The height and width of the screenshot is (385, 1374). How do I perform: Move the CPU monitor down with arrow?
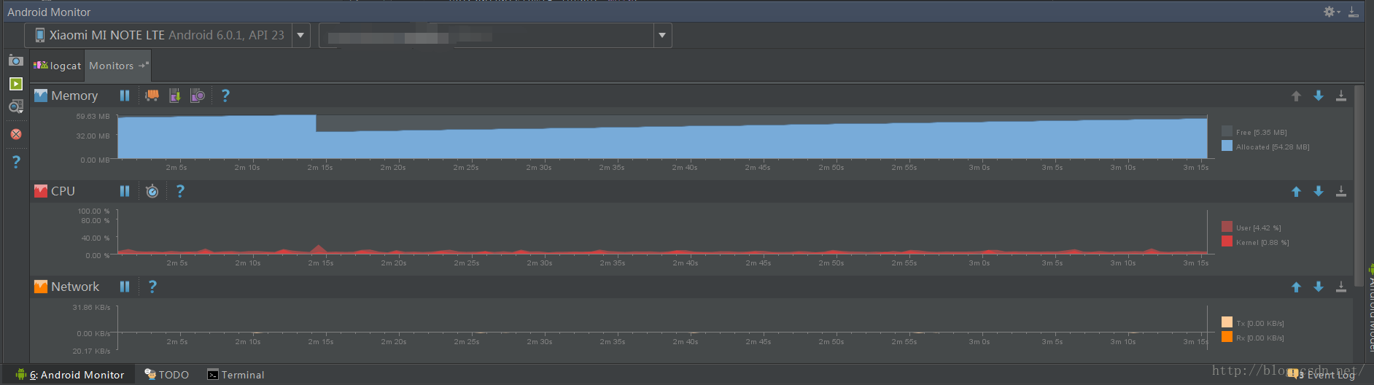tap(1319, 191)
